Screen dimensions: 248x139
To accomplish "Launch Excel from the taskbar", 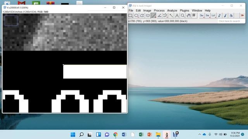I will [x=141, y=135].
